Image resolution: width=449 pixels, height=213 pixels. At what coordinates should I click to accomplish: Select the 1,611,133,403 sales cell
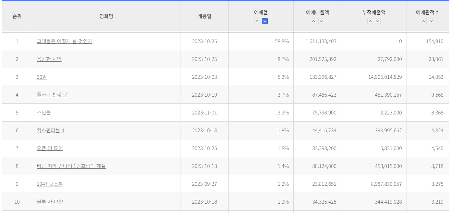[x=317, y=41]
